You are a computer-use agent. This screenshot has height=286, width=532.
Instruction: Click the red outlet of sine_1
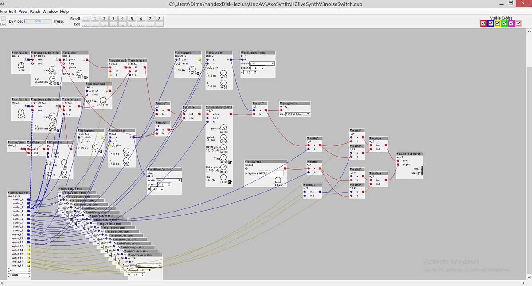[87, 59]
